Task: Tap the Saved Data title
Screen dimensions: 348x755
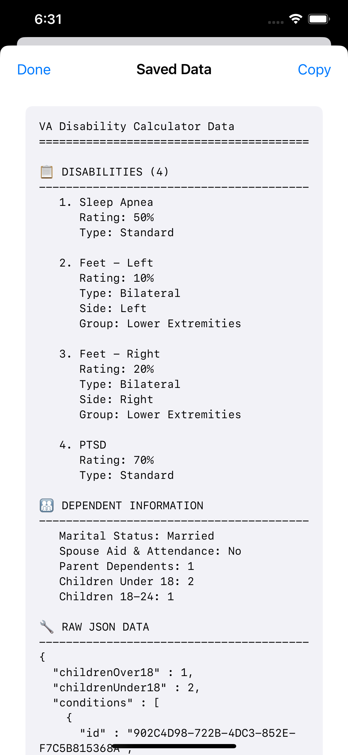Action: 174,69
